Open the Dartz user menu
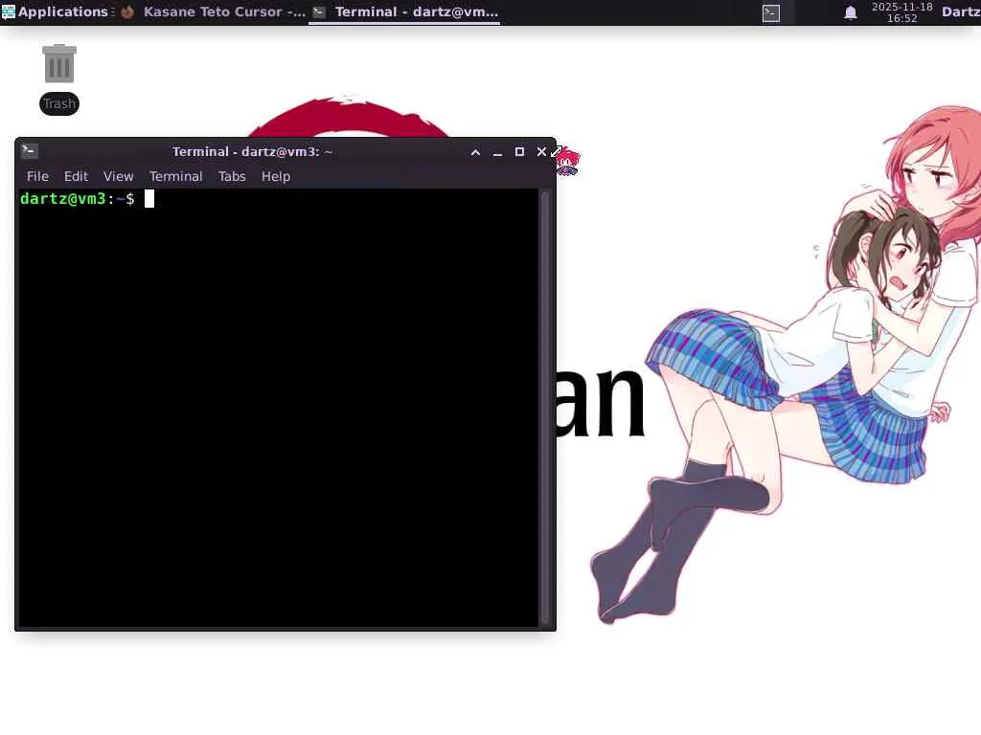 coord(961,11)
